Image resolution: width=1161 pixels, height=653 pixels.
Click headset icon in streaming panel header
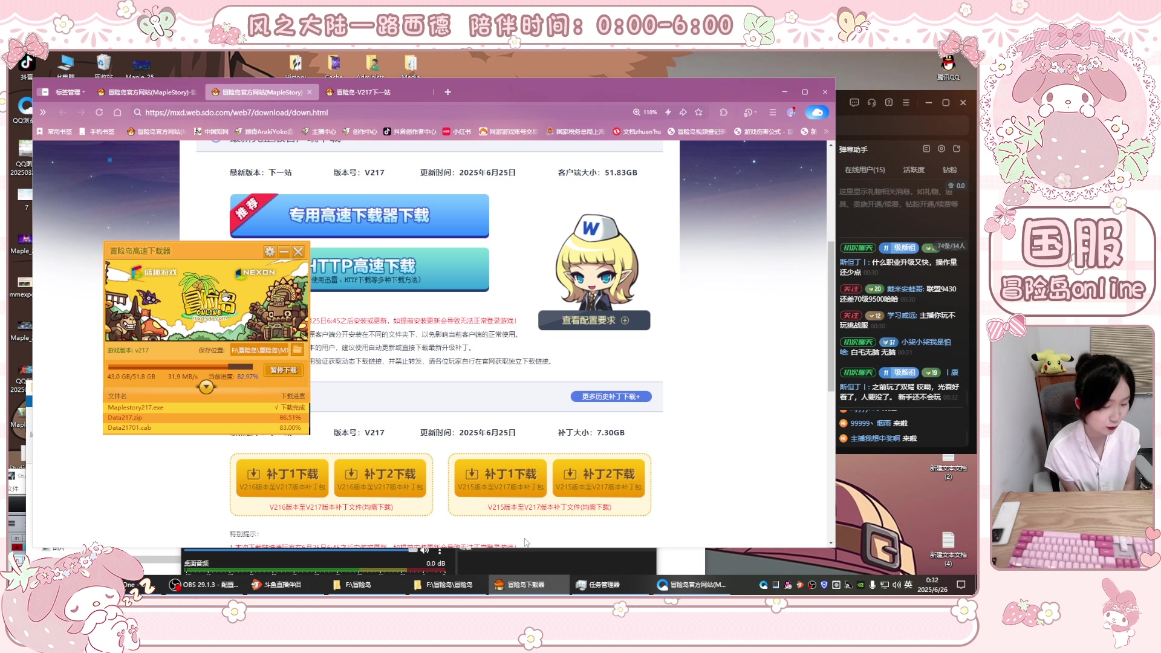tap(871, 103)
